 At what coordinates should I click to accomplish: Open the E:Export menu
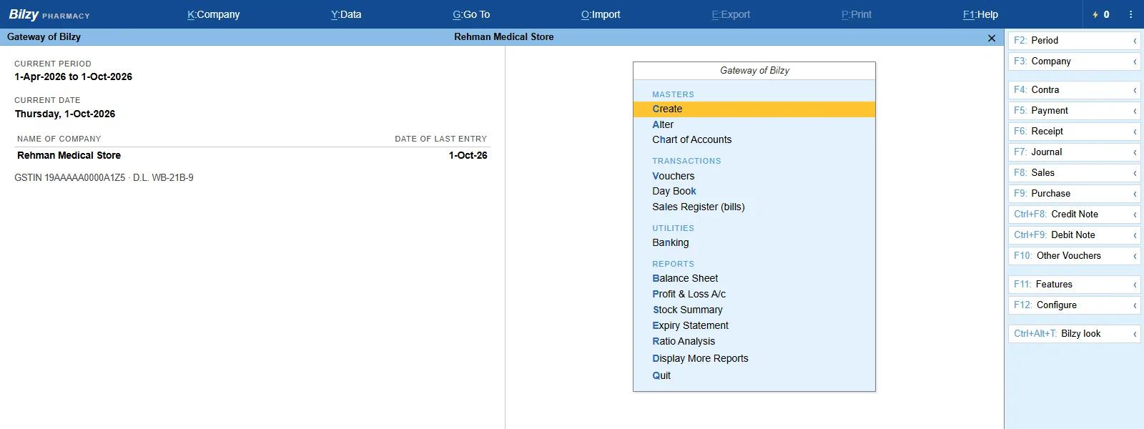coord(731,14)
